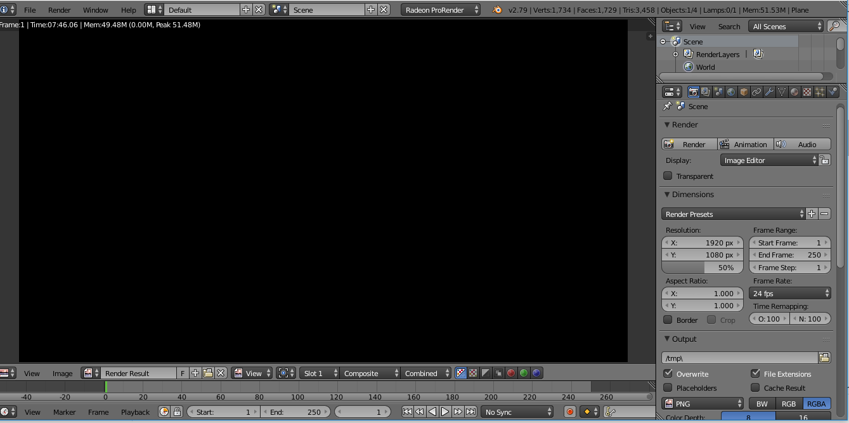Open the Render Layers properties tab
The width and height of the screenshot is (849, 423).
[706, 92]
